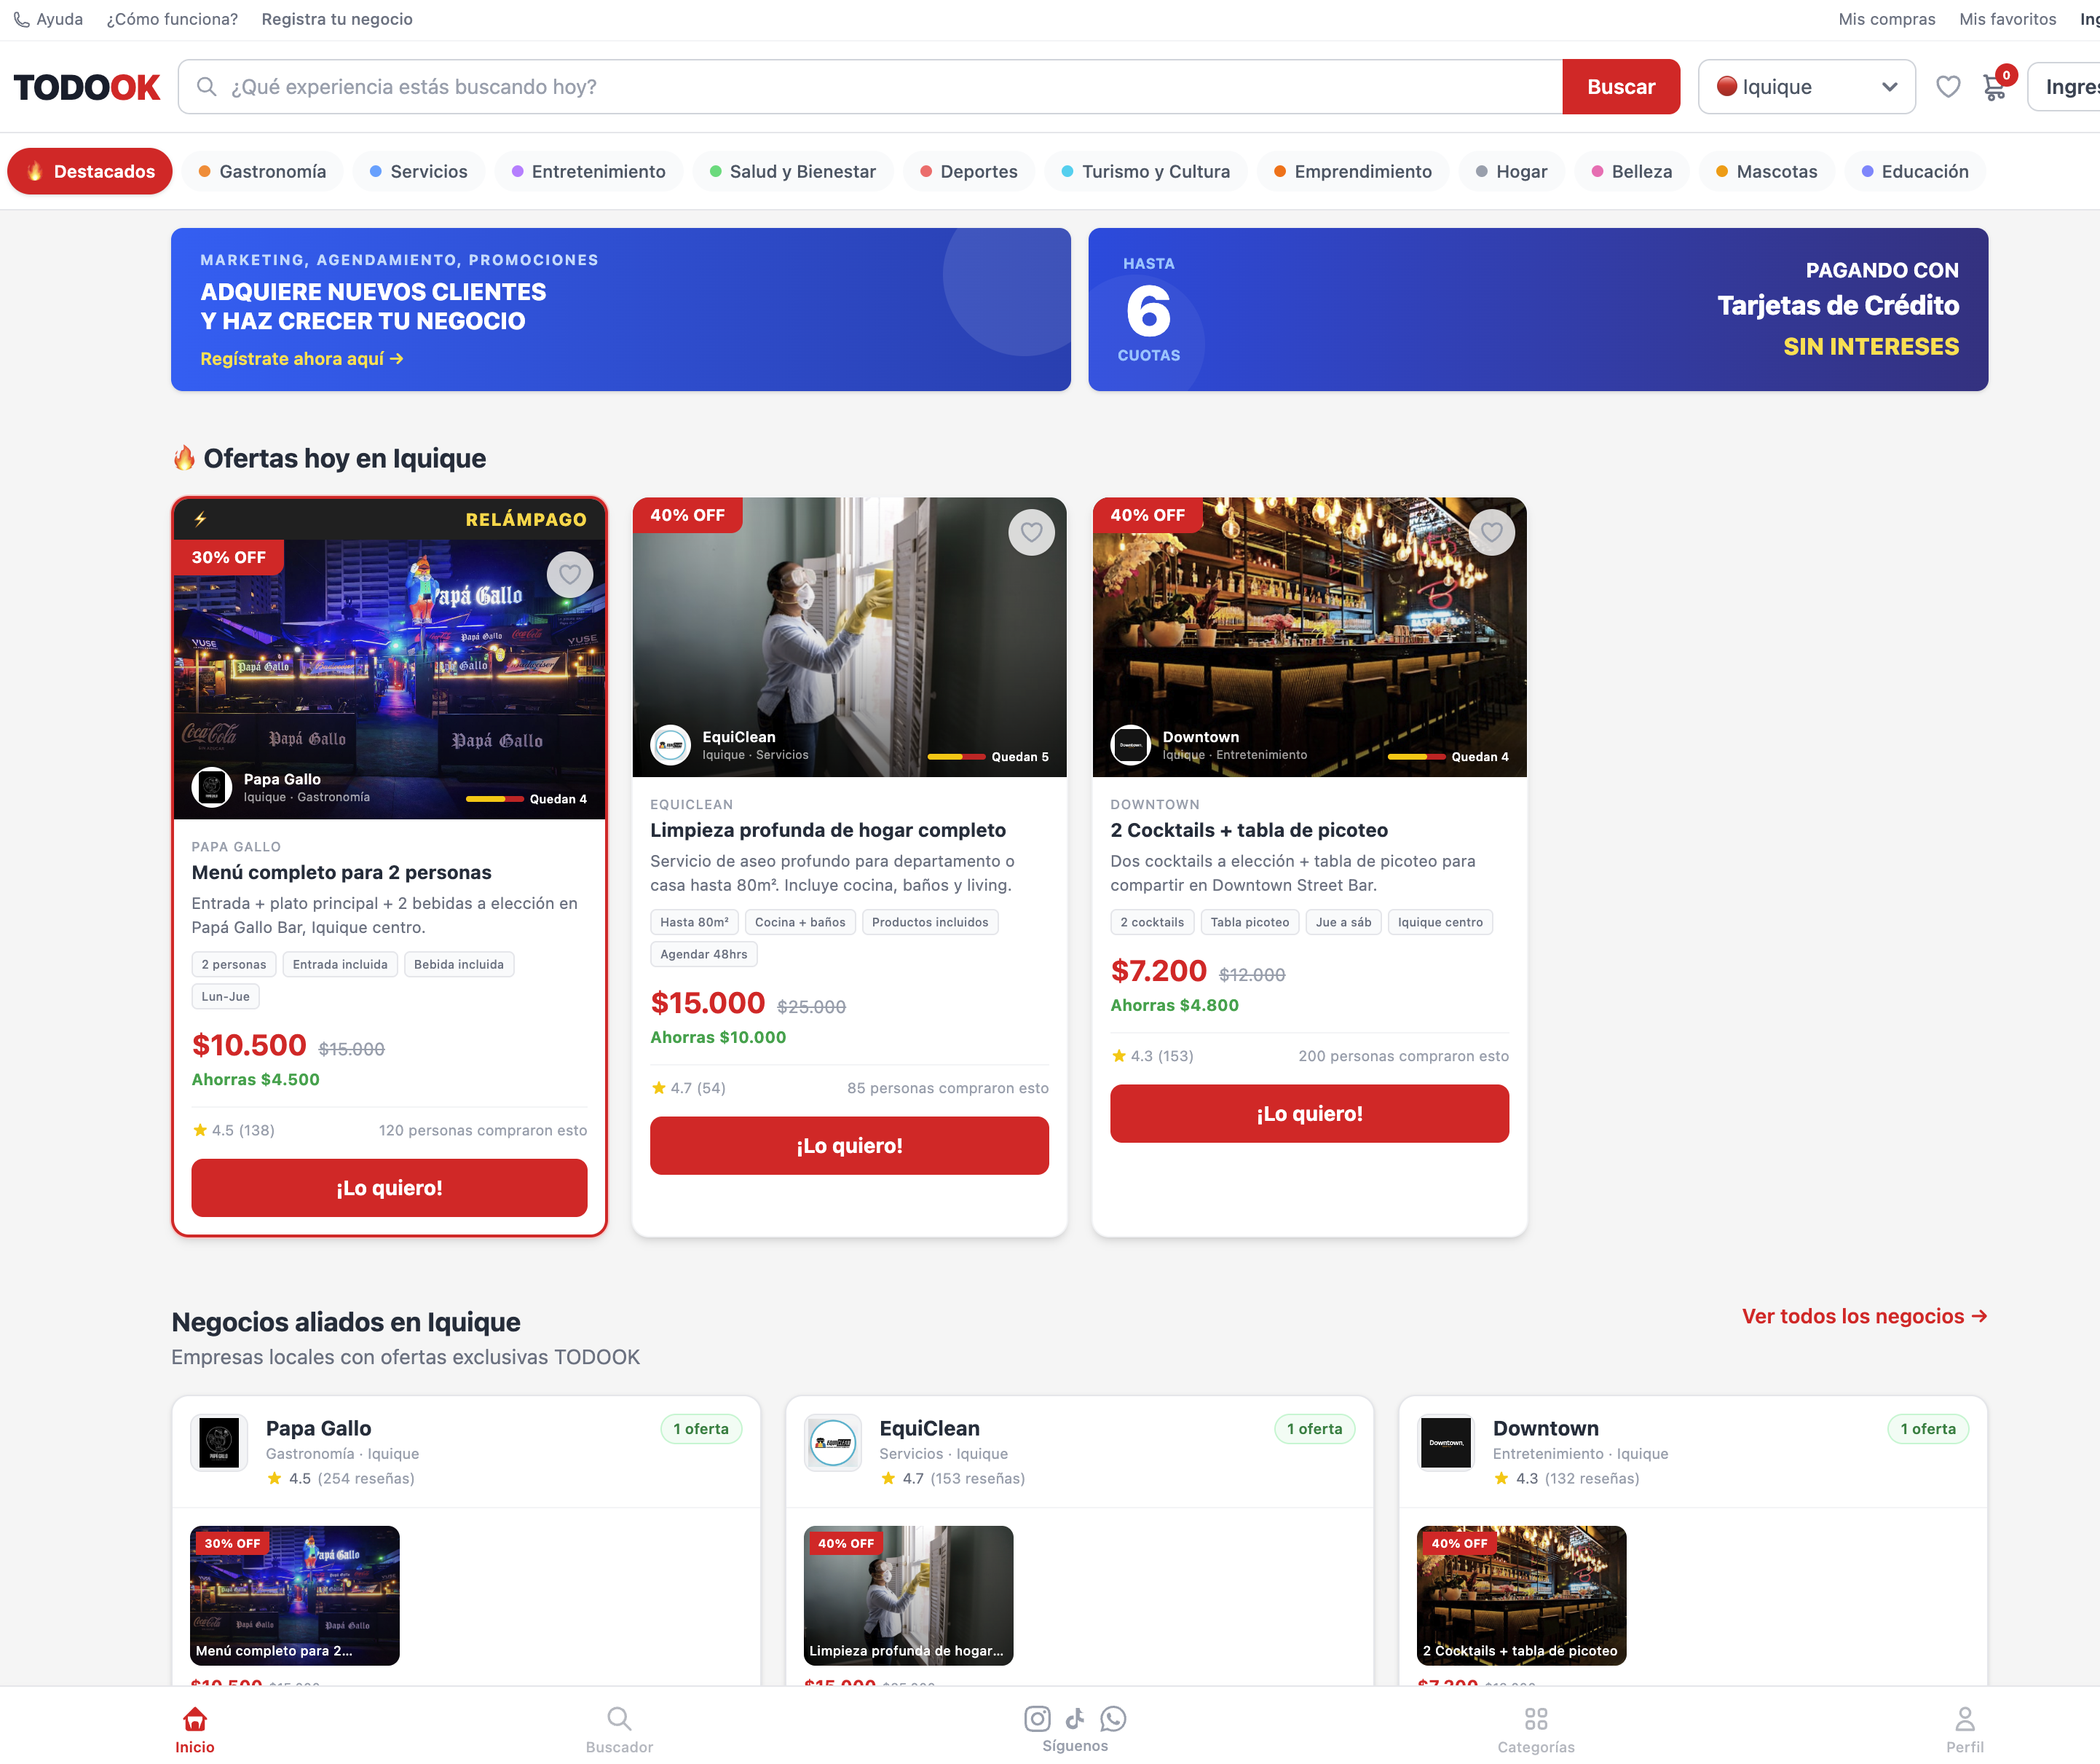Click the 6 cuotas sin intereses banner
Image resolution: width=2100 pixels, height=1764 pixels.
tap(1537, 309)
